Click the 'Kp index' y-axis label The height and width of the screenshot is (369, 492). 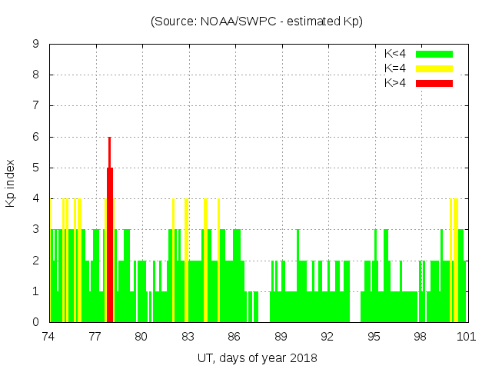[x=11, y=183]
